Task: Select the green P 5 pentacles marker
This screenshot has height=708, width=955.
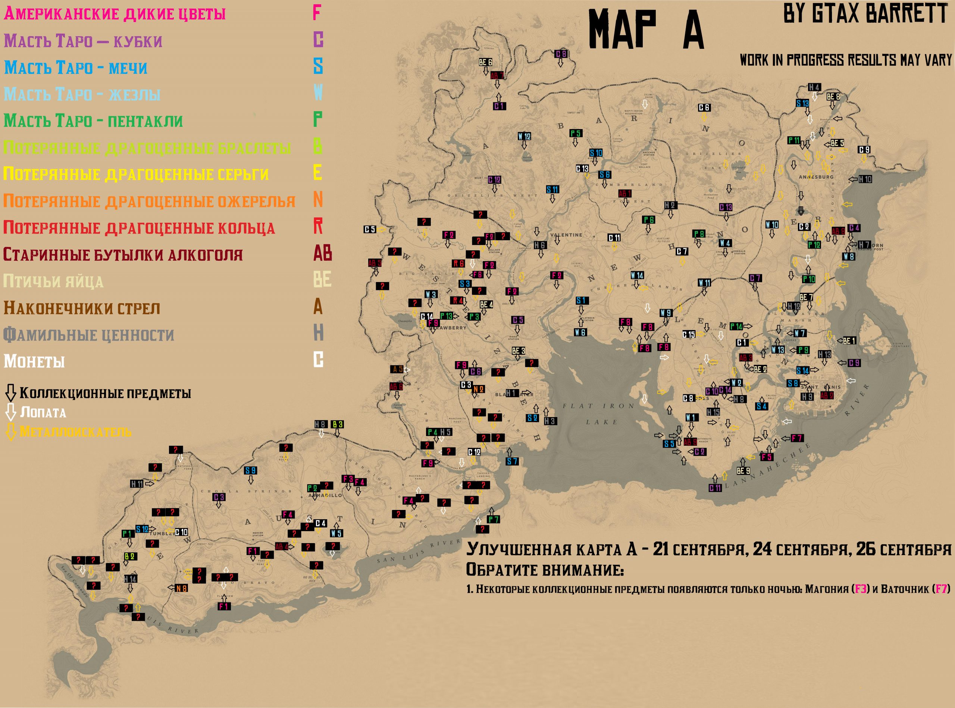Action: (575, 133)
